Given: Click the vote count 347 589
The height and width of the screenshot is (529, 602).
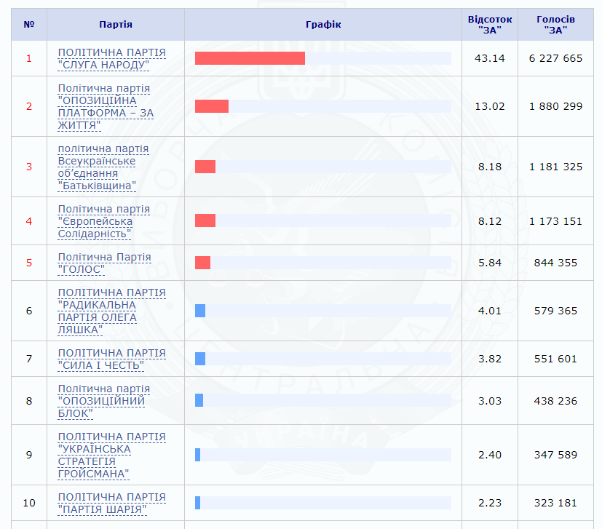Looking at the screenshot, I should (x=555, y=455).
